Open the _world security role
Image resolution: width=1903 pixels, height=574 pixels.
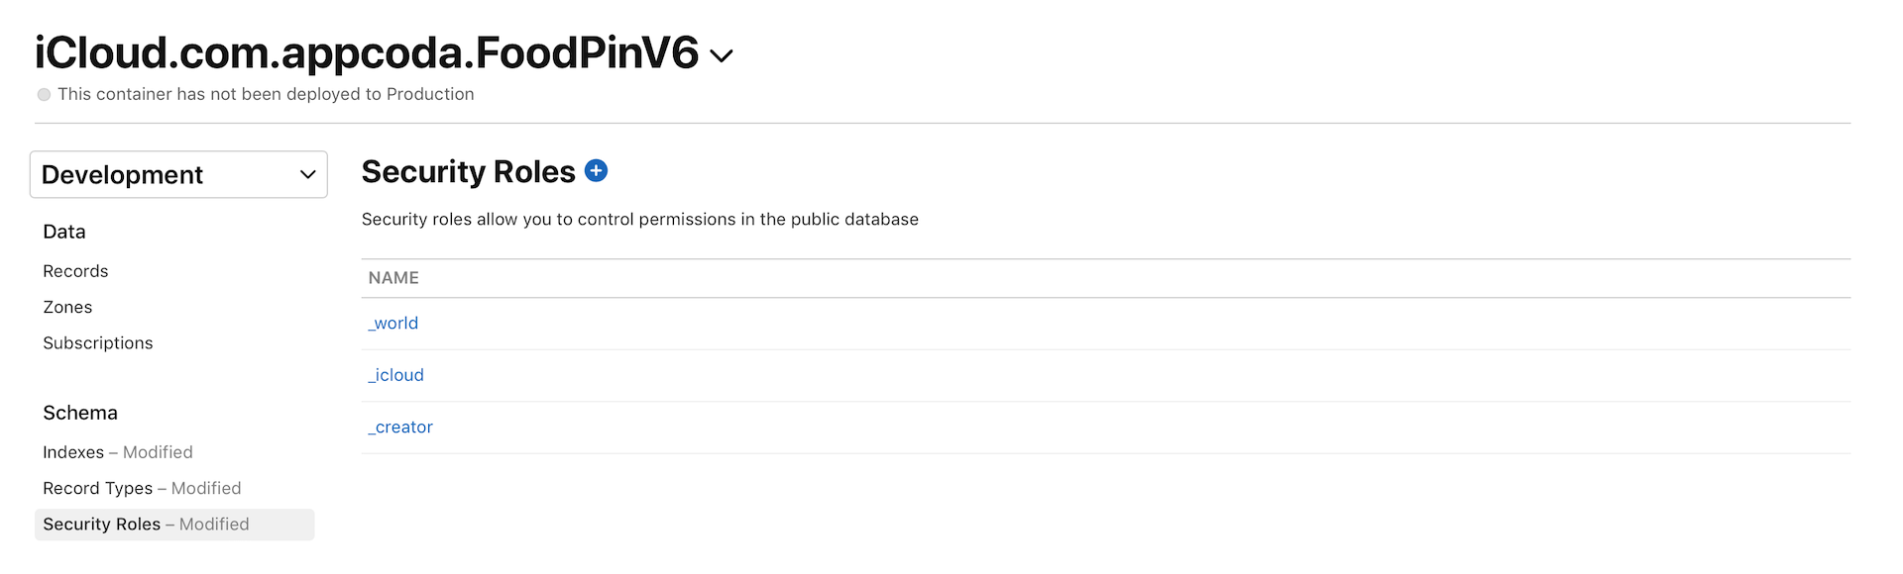tap(392, 323)
